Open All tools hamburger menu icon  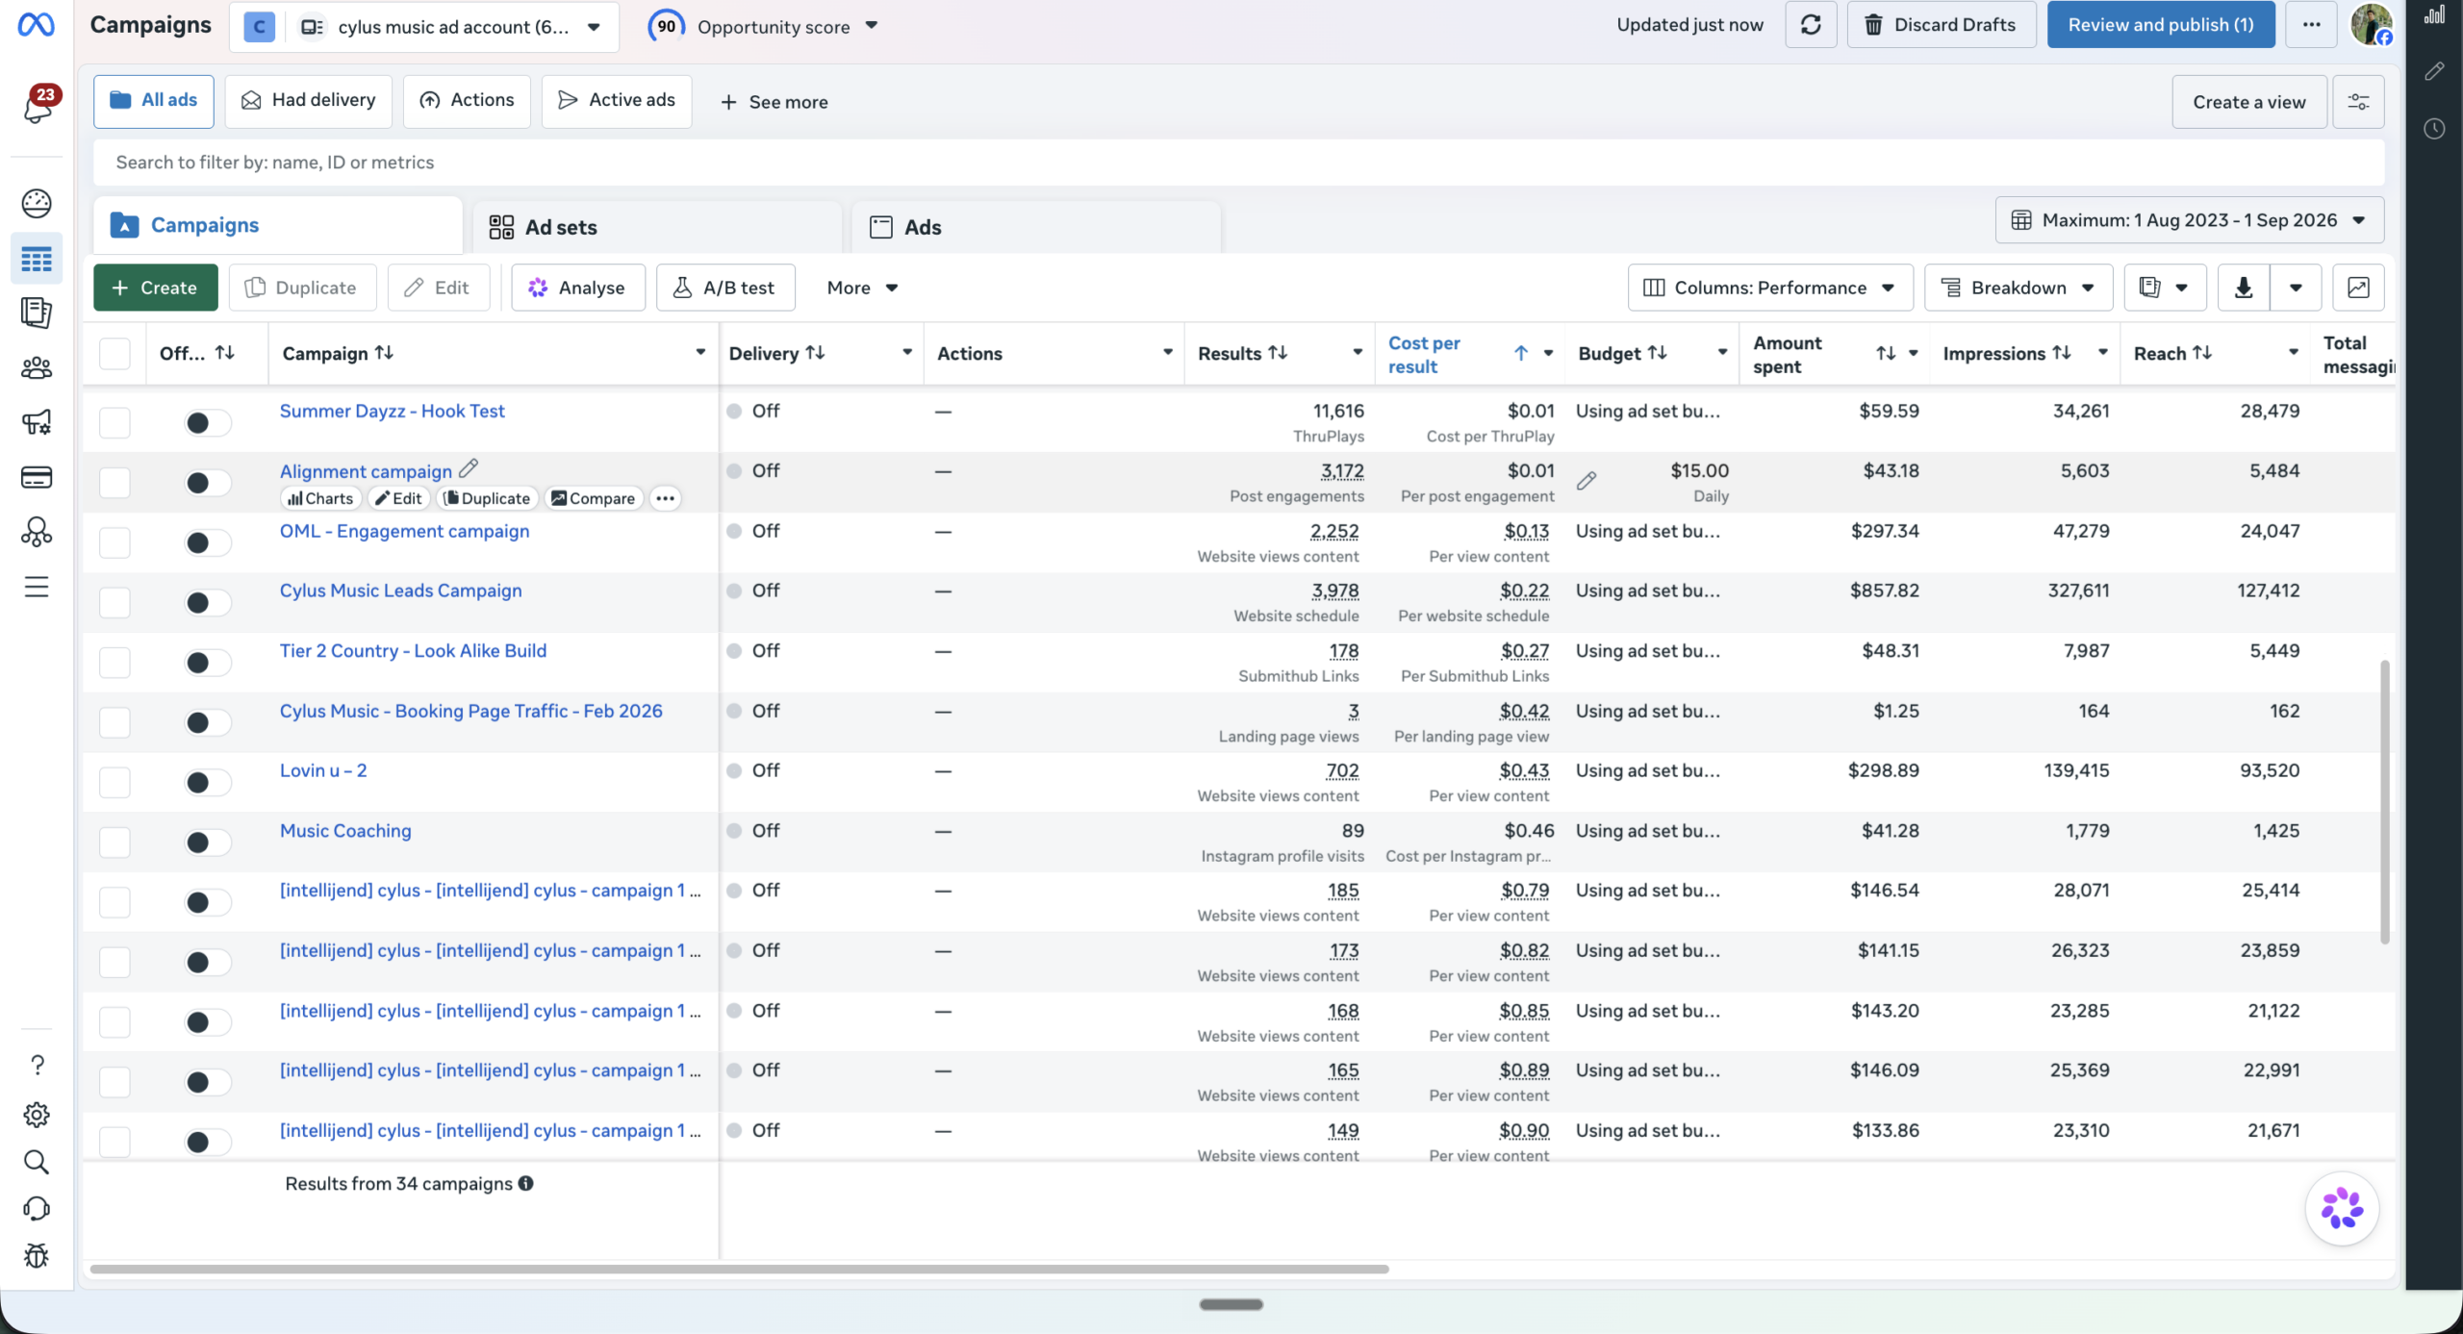[x=37, y=587]
